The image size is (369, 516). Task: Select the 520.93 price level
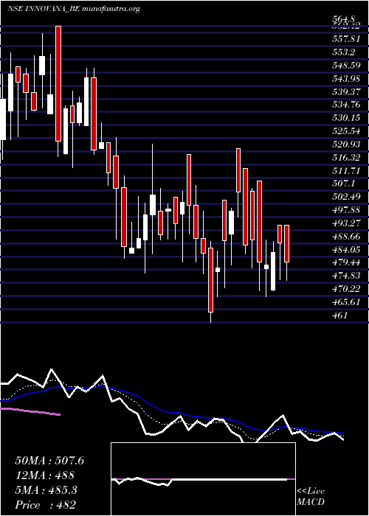coord(346,144)
